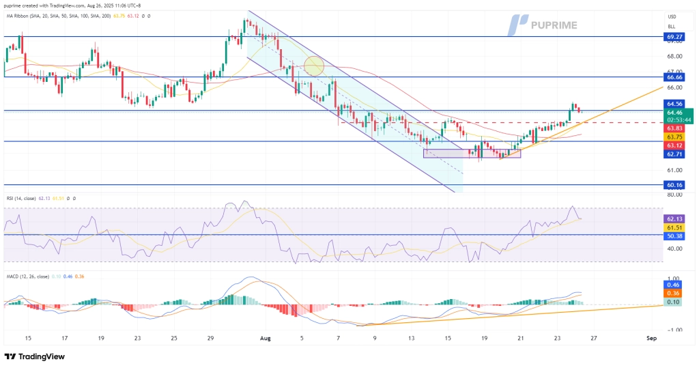Viewport: 699px width, 368px height.
Task: Click the red 63.83 dashed-line price label
Action: (x=675, y=128)
